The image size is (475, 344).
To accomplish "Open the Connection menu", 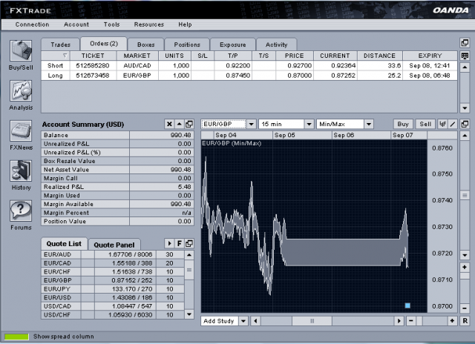I will pos(32,24).
